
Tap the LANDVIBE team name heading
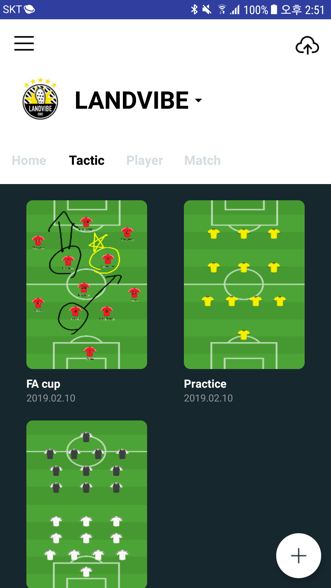(132, 100)
